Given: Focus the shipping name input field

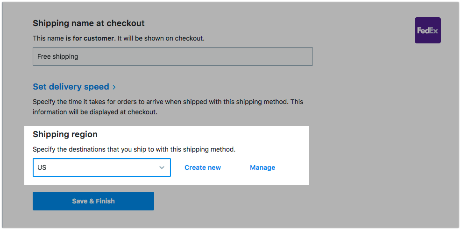Looking at the screenshot, I should coord(172,56).
